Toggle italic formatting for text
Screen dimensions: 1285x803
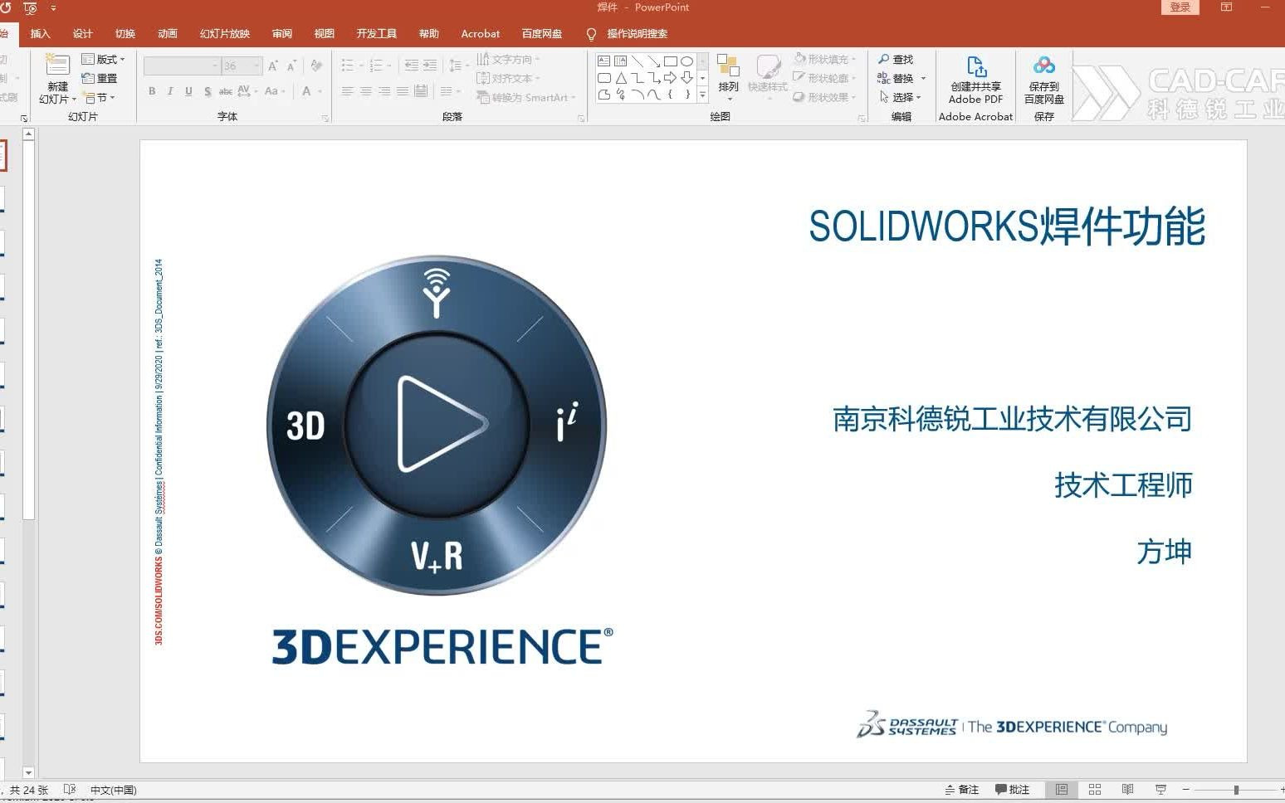pos(170,92)
